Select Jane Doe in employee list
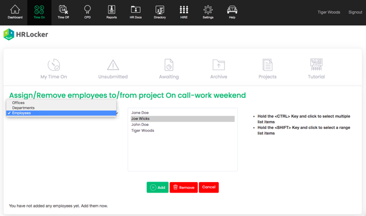 pyautogui.click(x=140, y=113)
